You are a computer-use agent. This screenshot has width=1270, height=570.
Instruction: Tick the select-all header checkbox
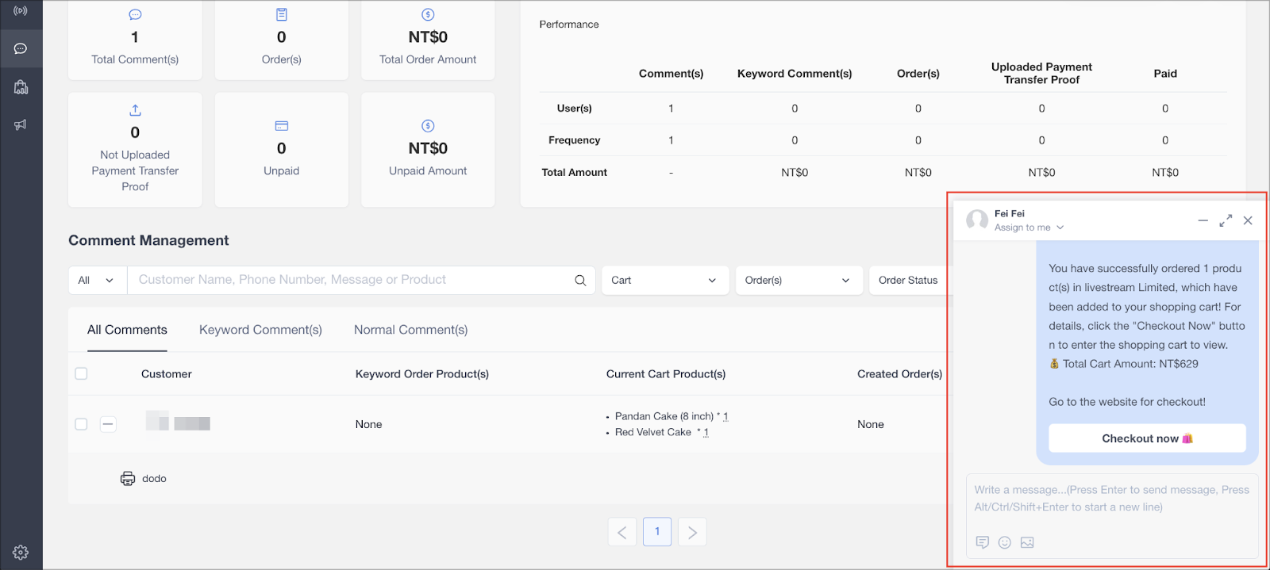coord(81,373)
